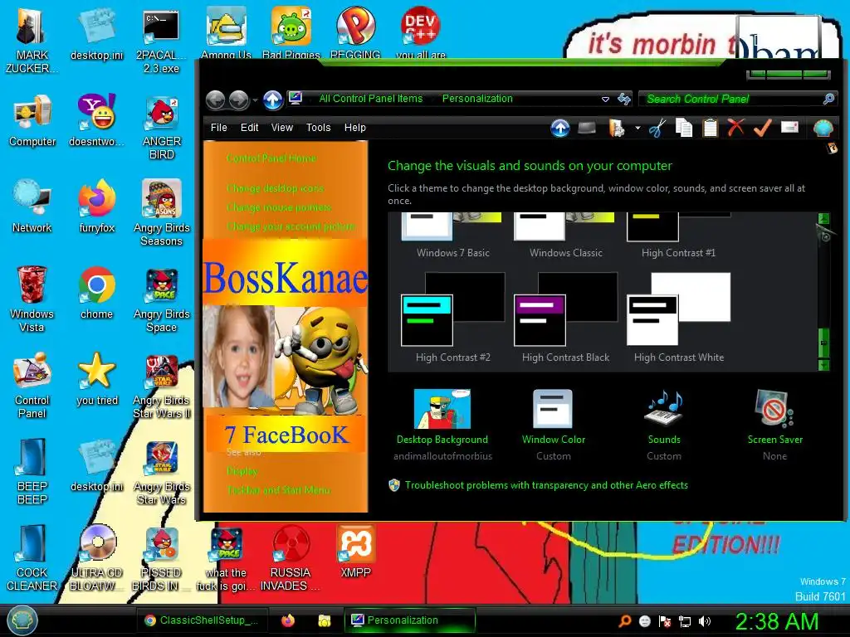The image size is (850, 637).
Task: Select the XMPP desktop icon
Action: [355, 552]
